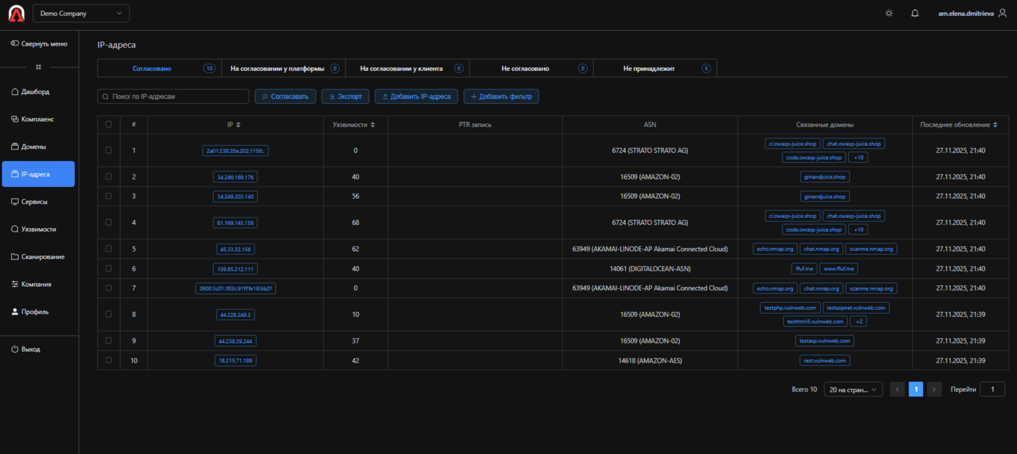Open the user profile avatar icon
The image size is (1017, 454).
pos(1003,13)
